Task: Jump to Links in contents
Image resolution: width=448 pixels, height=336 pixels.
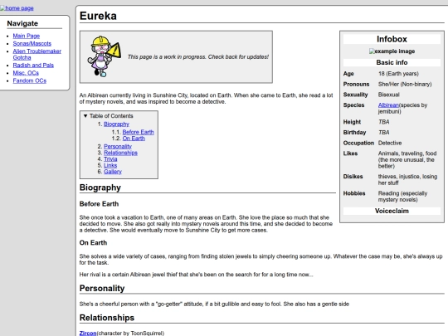Action: (x=110, y=165)
